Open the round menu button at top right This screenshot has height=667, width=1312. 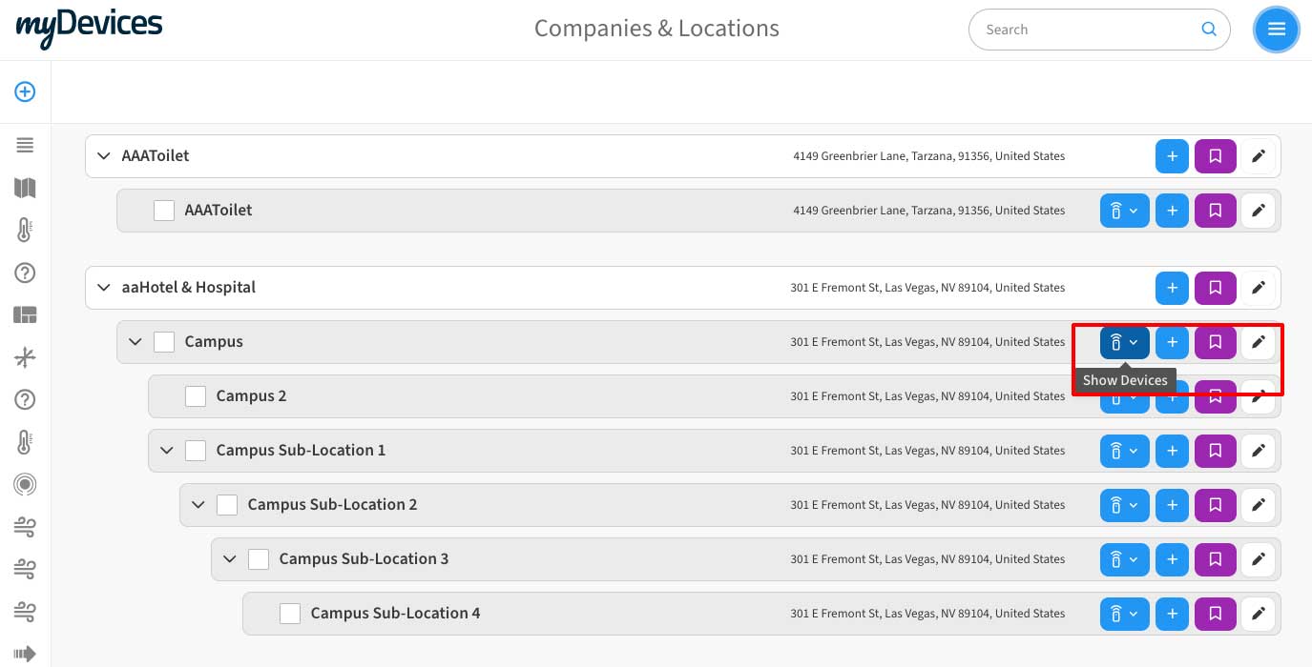coord(1276,29)
